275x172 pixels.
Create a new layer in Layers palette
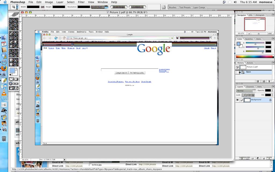(x=264, y=158)
